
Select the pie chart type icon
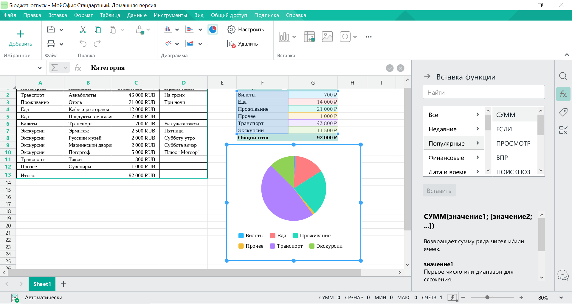click(x=213, y=29)
